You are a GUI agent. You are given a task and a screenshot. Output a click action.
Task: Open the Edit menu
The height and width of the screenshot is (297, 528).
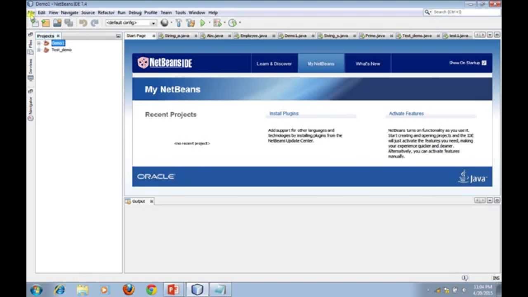(x=42, y=12)
